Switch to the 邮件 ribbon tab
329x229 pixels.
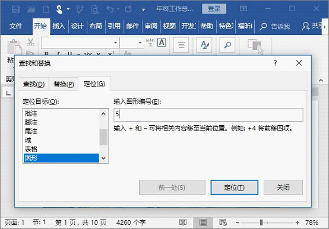pos(132,26)
